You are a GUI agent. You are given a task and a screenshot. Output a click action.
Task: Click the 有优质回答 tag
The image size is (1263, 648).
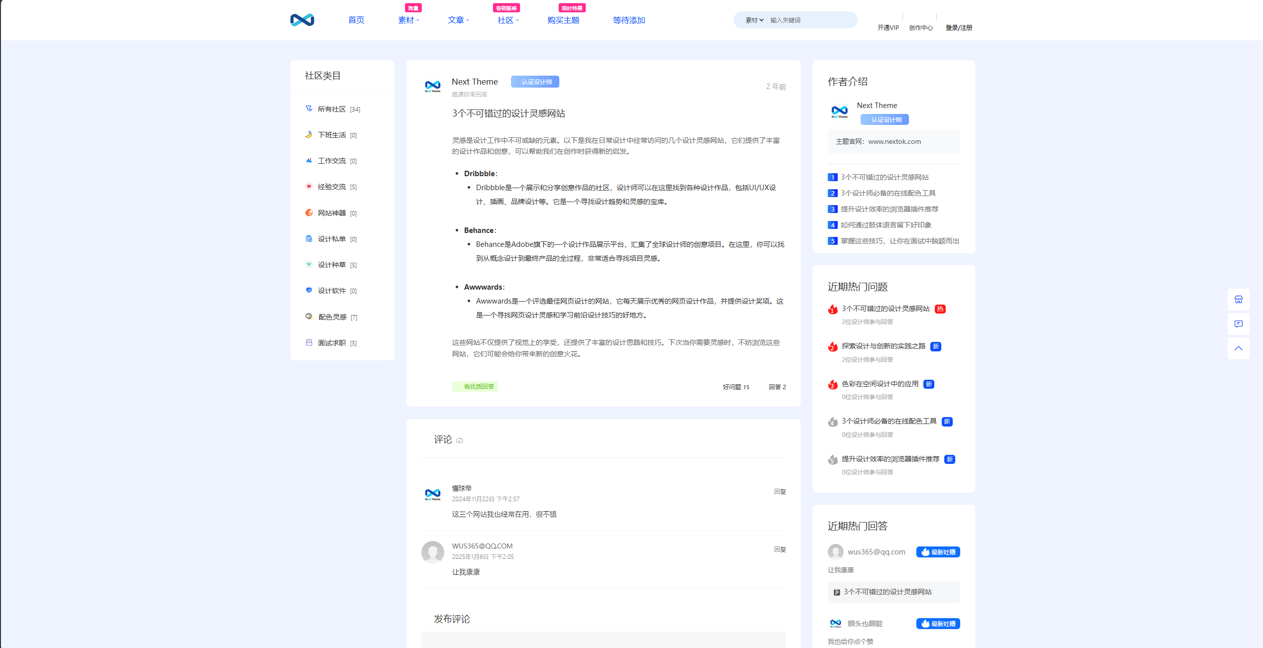click(x=475, y=386)
